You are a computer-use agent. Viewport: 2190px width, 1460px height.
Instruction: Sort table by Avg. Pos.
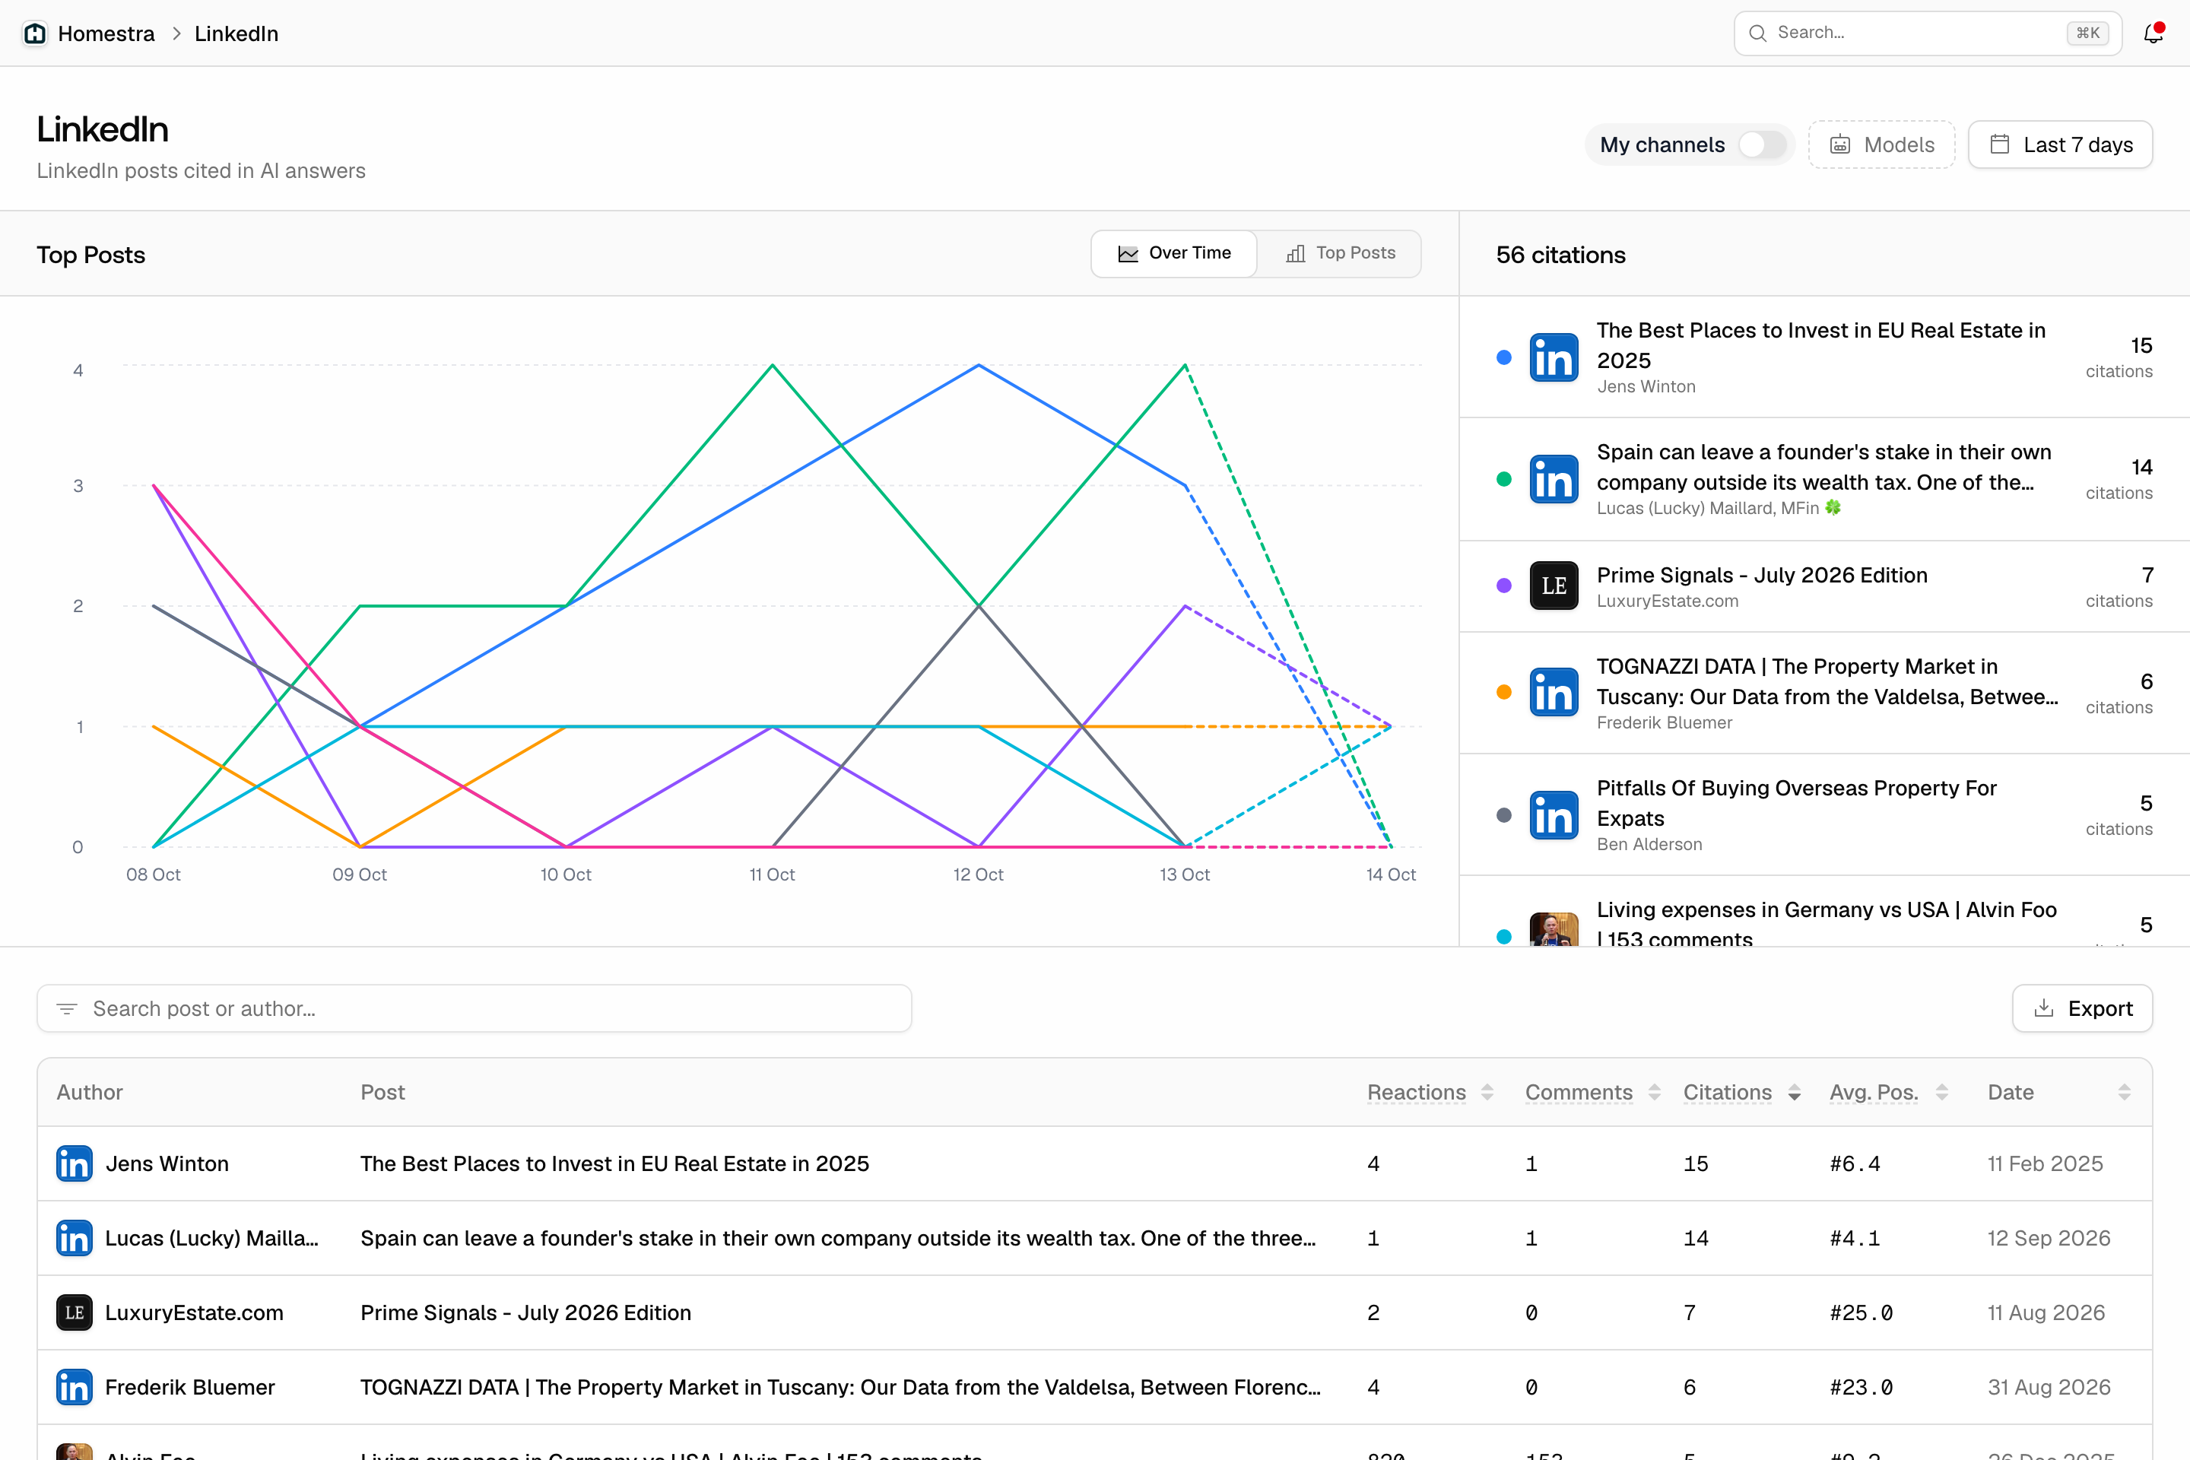(1888, 1092)
